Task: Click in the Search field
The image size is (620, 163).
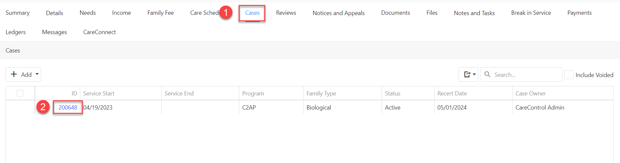Action: pyautogui.click(x=526, y=75)
